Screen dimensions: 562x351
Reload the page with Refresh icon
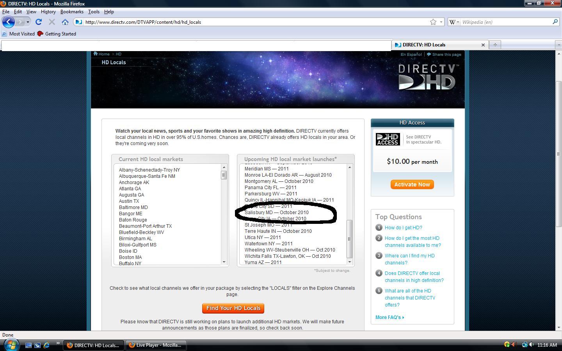click(x=39, y=22)
